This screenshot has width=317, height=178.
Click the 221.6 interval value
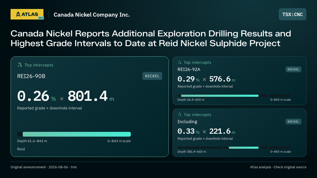pos(220,131)
